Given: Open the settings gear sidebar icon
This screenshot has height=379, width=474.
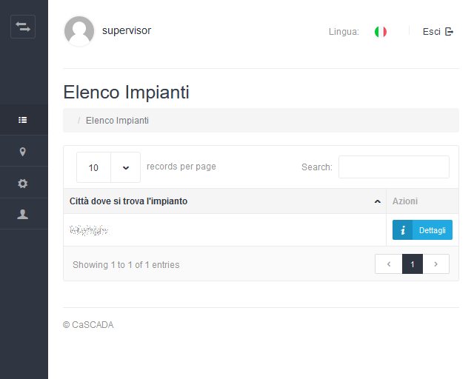Looking at the screenshot, I should click(23, 183).
